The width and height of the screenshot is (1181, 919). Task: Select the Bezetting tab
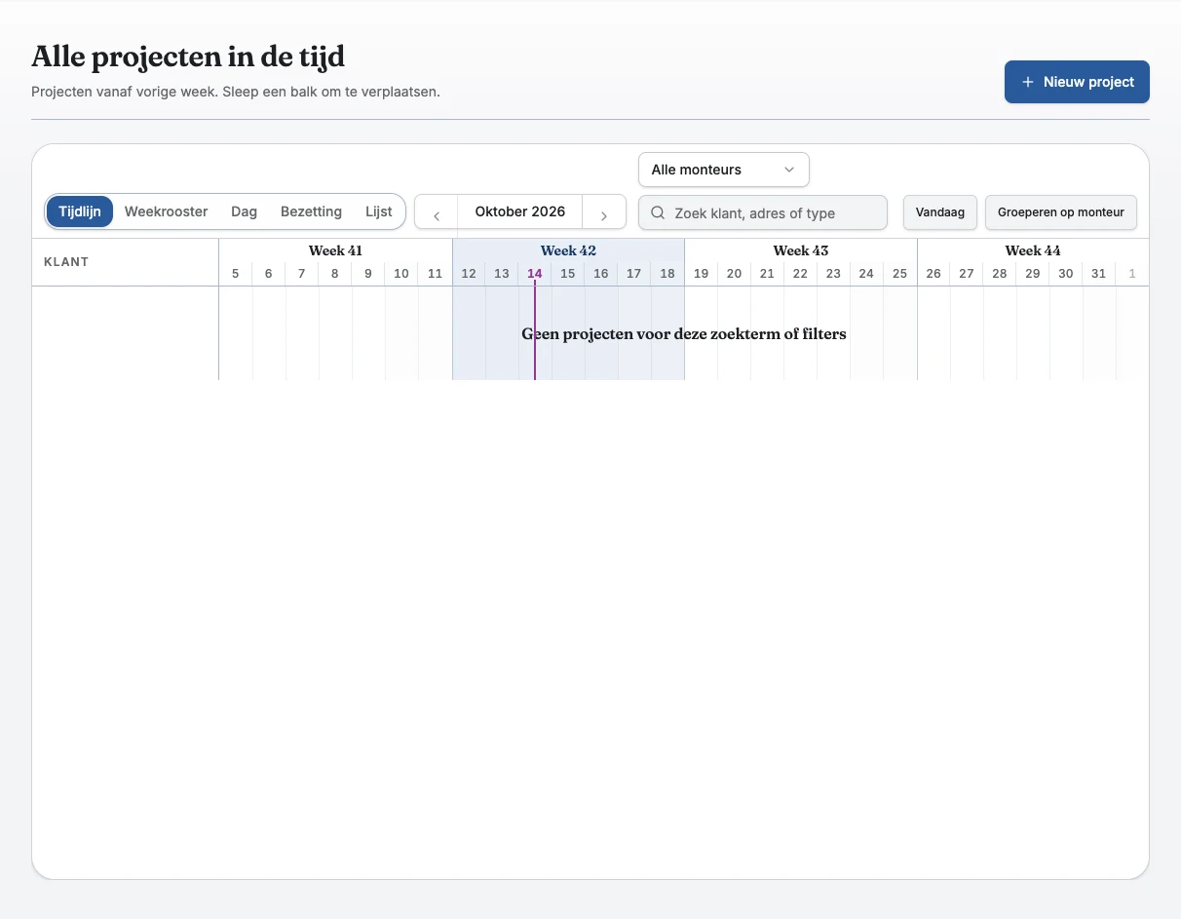click(311, 211)
